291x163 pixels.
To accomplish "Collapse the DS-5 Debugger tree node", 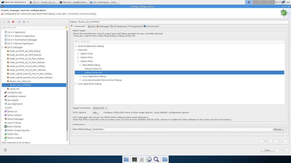I will tap(3, 47).
